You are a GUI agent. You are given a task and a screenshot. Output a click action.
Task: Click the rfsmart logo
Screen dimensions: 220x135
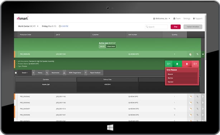(23, 18)
